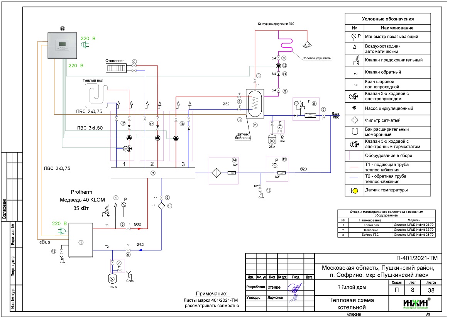Click the Отопление radiator symbol
Screen dimensions: 450x318
[118, 68]
